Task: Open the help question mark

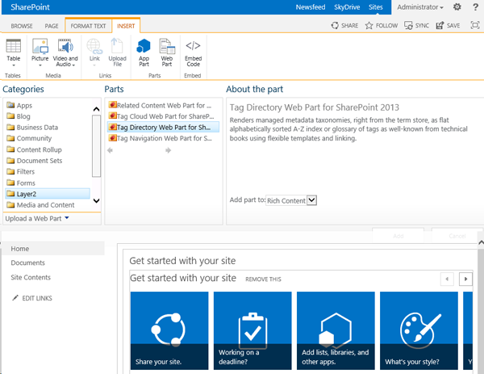Action: [x=475, y=7]
